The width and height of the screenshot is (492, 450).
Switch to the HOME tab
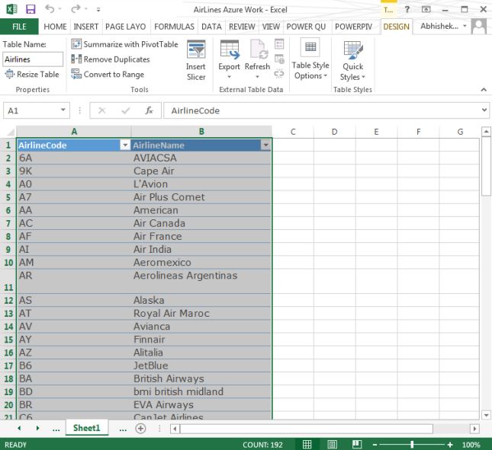click(55, 27)
